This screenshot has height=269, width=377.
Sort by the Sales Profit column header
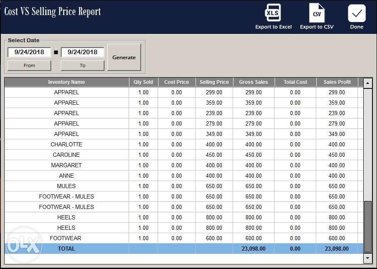[337, 82]
